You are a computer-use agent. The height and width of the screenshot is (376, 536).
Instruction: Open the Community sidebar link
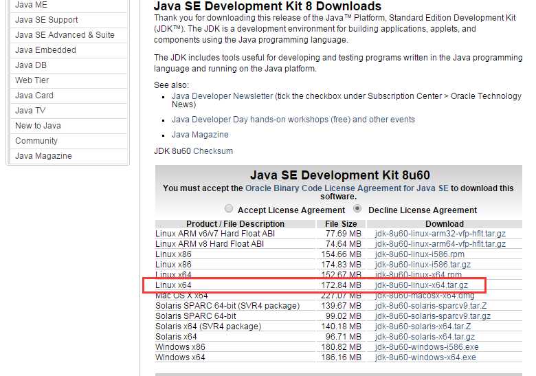pos(36,140)
